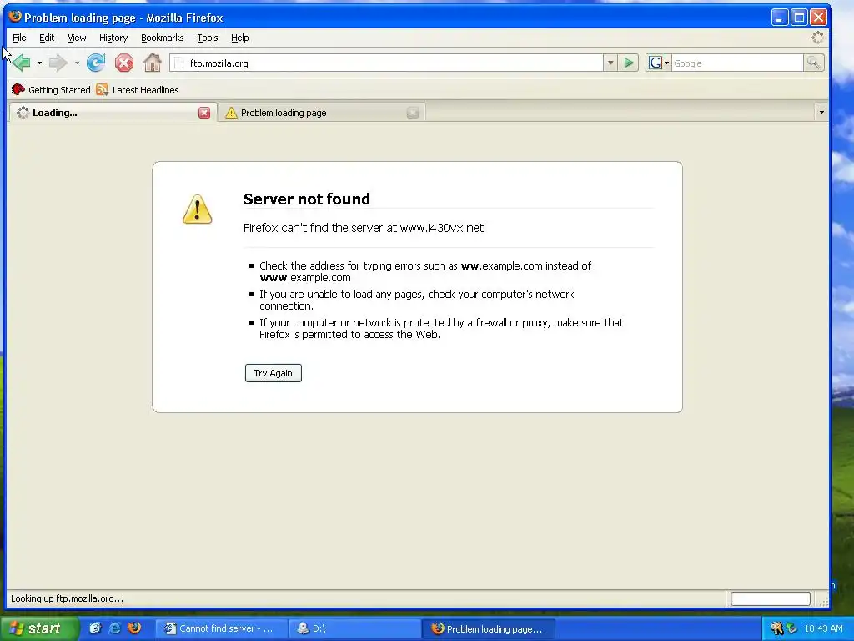
Task: Open the Latest Headlines feed bookmark
Action: (138, 90)
